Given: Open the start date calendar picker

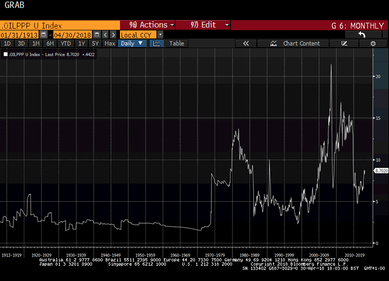Looking at the screenshot, I should tap(44, 34).
